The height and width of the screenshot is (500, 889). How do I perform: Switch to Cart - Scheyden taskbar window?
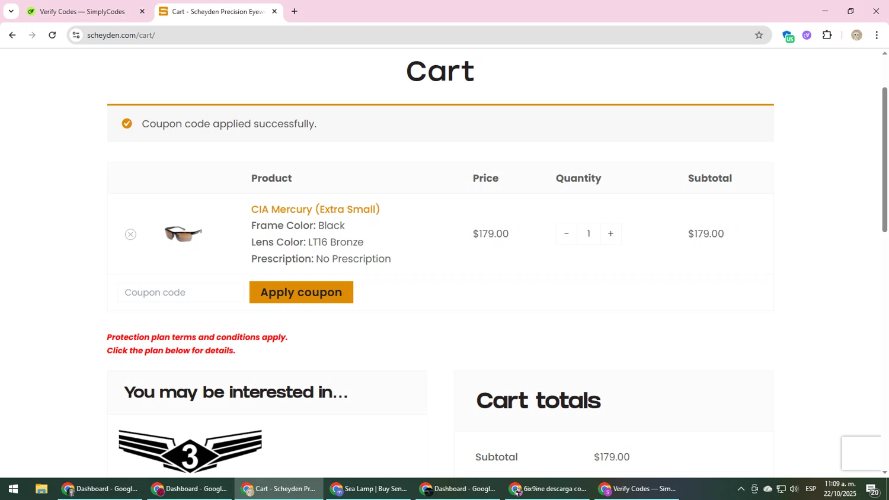(279, 489)
